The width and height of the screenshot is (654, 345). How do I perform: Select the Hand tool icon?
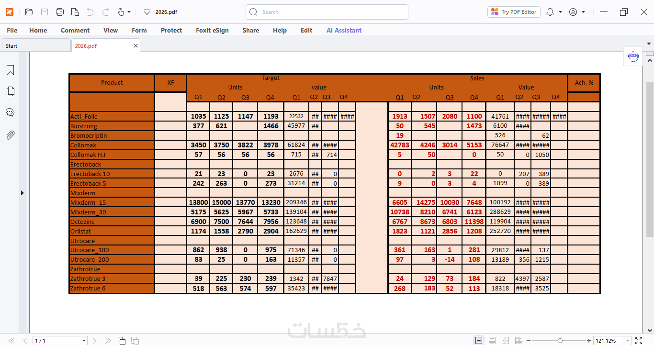pos(121,12)
